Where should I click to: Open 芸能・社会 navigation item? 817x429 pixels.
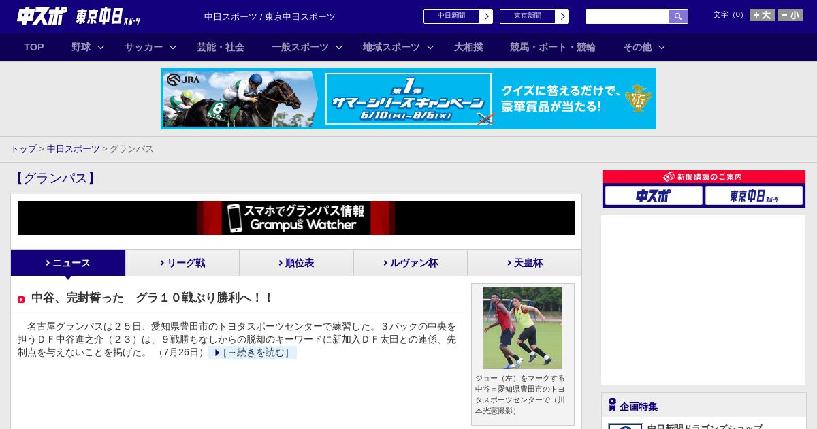(221, 47)
